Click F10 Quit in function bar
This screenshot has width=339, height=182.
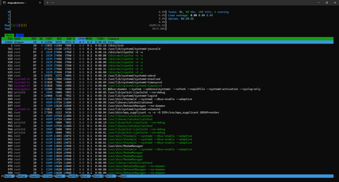pyautogui.click(x=122, y=176)
